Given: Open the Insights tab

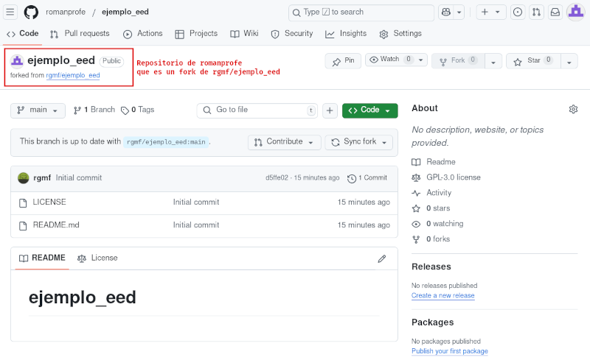Looking at the screenshot, I should pyautogui.click(x=346, y=34).
